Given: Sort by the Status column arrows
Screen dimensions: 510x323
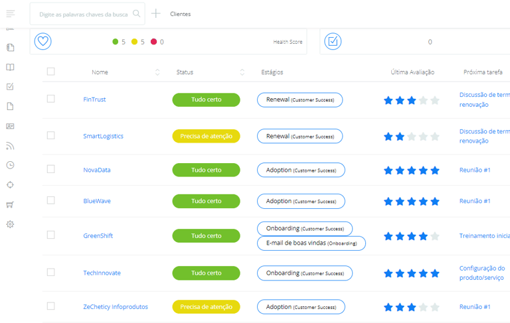Looking at the screenshot, I should [242, 72].
